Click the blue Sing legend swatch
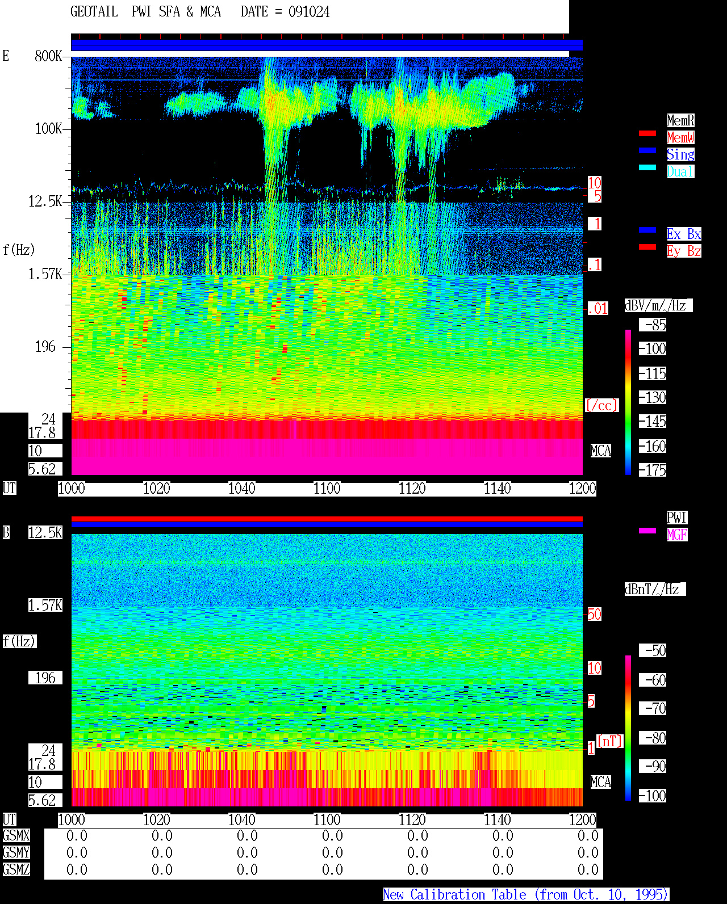727x904 pixels. (x=647, y=150)
